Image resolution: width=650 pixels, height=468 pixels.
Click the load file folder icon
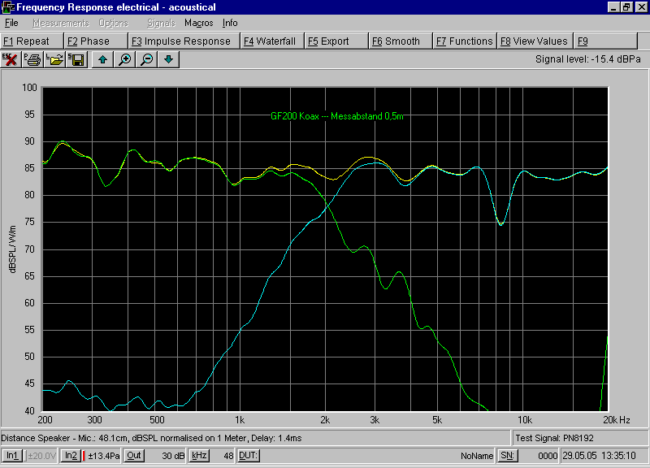54,59
